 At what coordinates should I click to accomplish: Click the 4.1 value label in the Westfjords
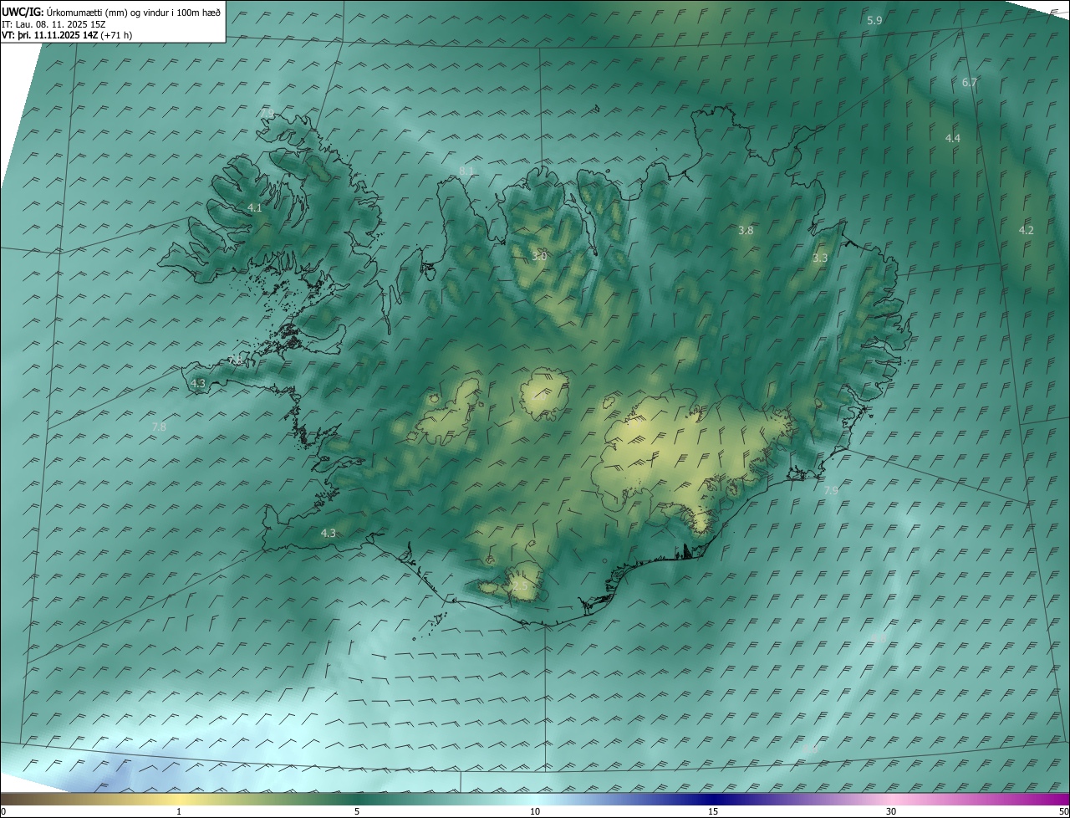point(255,207)
